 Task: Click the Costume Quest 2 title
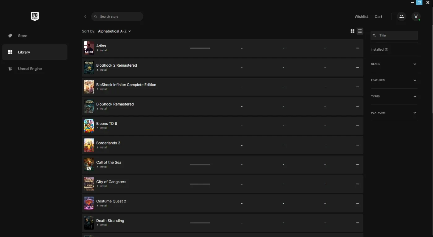[x=111, y=201]
